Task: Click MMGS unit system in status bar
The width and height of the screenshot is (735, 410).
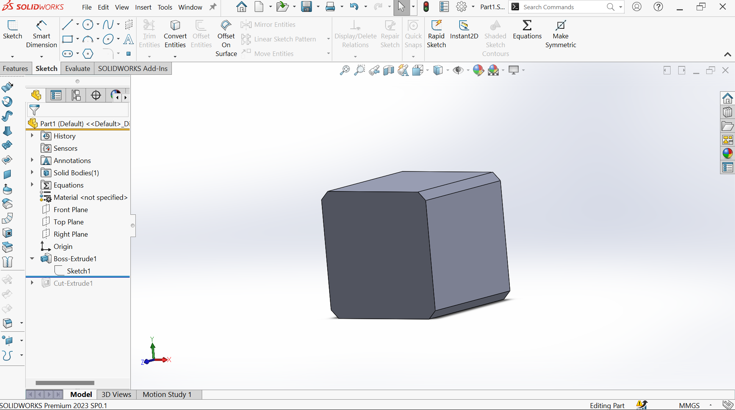Action: (x=689, y=405)
